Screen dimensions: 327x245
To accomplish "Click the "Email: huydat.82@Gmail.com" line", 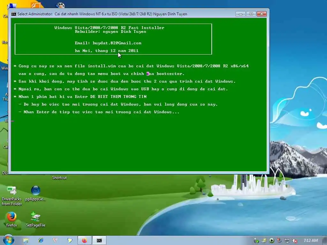I will 108,43.
